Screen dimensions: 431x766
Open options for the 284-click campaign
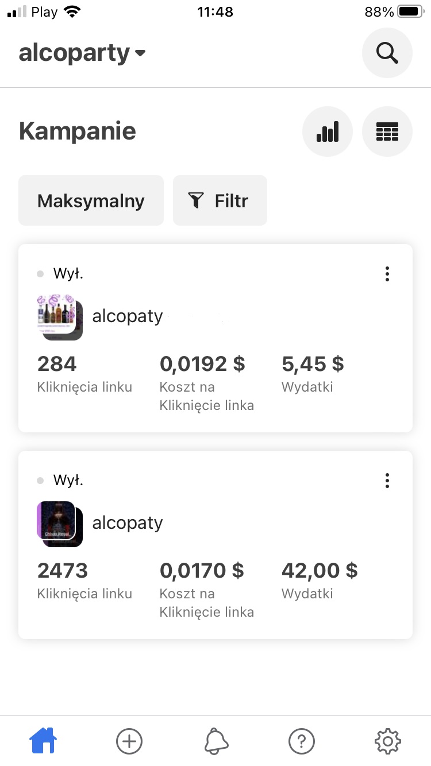click(387, 274)
